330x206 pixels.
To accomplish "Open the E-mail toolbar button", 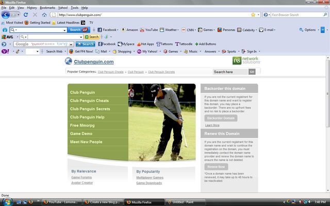I will (x=267, y=30).
